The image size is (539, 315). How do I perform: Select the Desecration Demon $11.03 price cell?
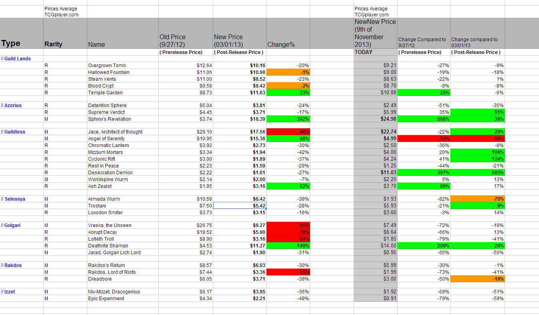point(375,173)
